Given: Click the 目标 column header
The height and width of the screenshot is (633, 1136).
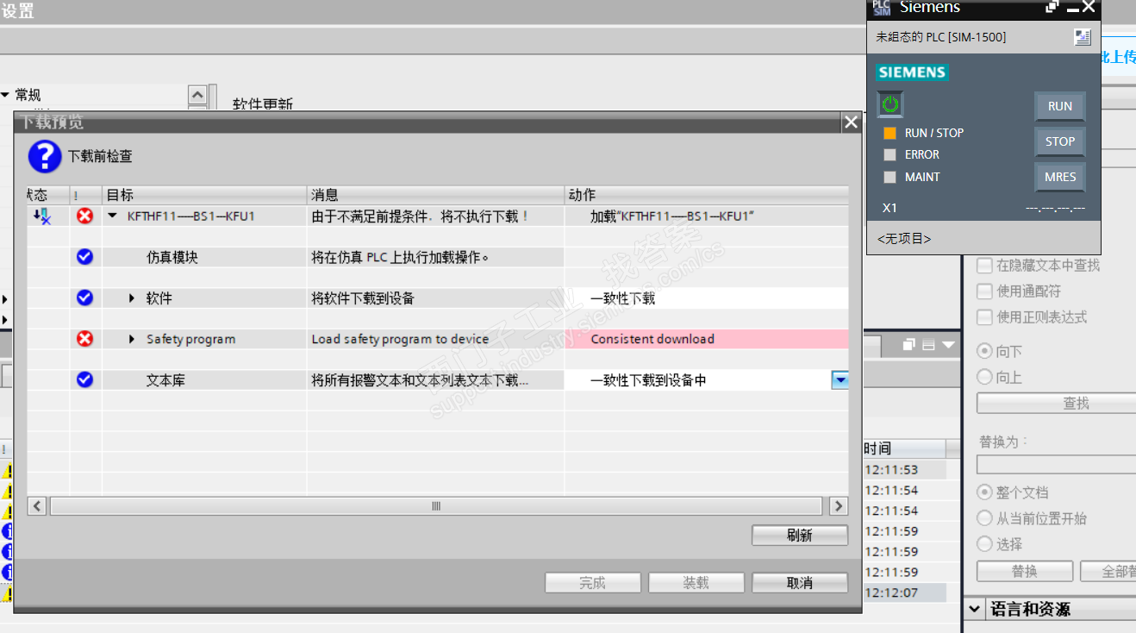Looking at the screenshot, I should click(x=204, y=195).
